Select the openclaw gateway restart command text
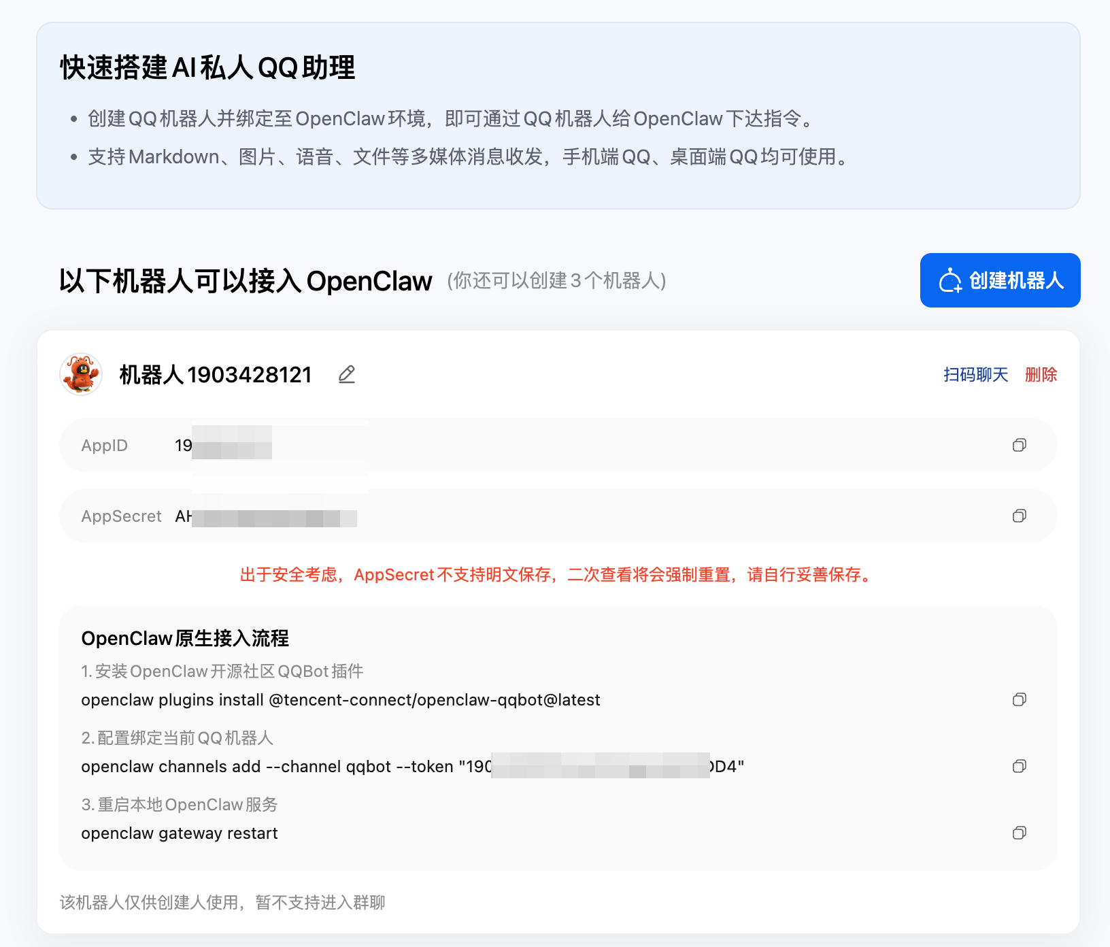The width and height of the screenshot is (1110, 947). click(x=179, y=833)
